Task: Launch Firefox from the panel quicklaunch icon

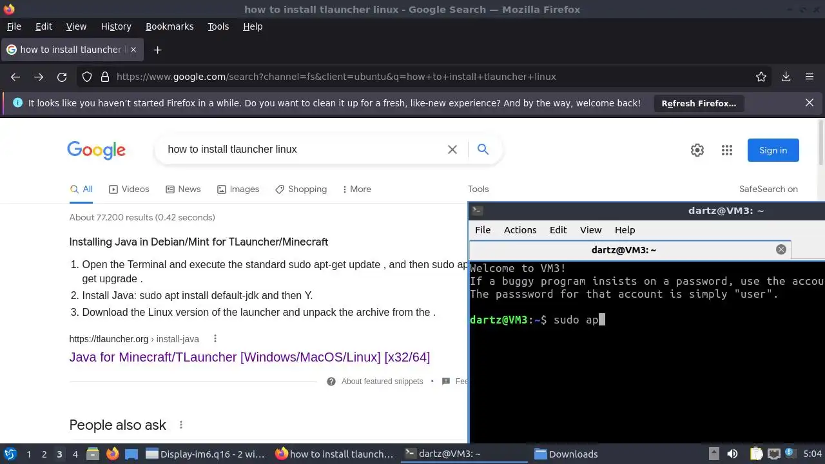Action: 113,454
